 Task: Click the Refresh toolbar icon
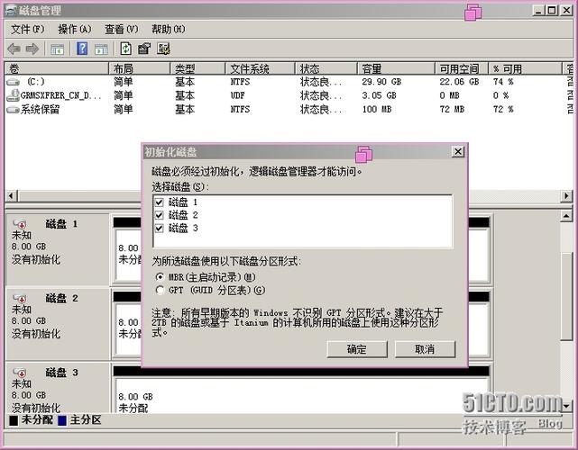click(x=125, y=49)
